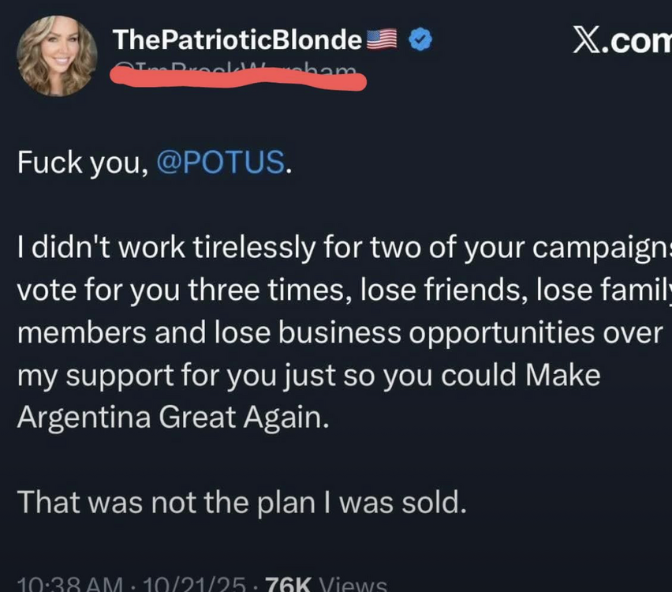Click the word "Argentina"
The width and height of the screenshot is (672, 592).
tap(84, 417)
